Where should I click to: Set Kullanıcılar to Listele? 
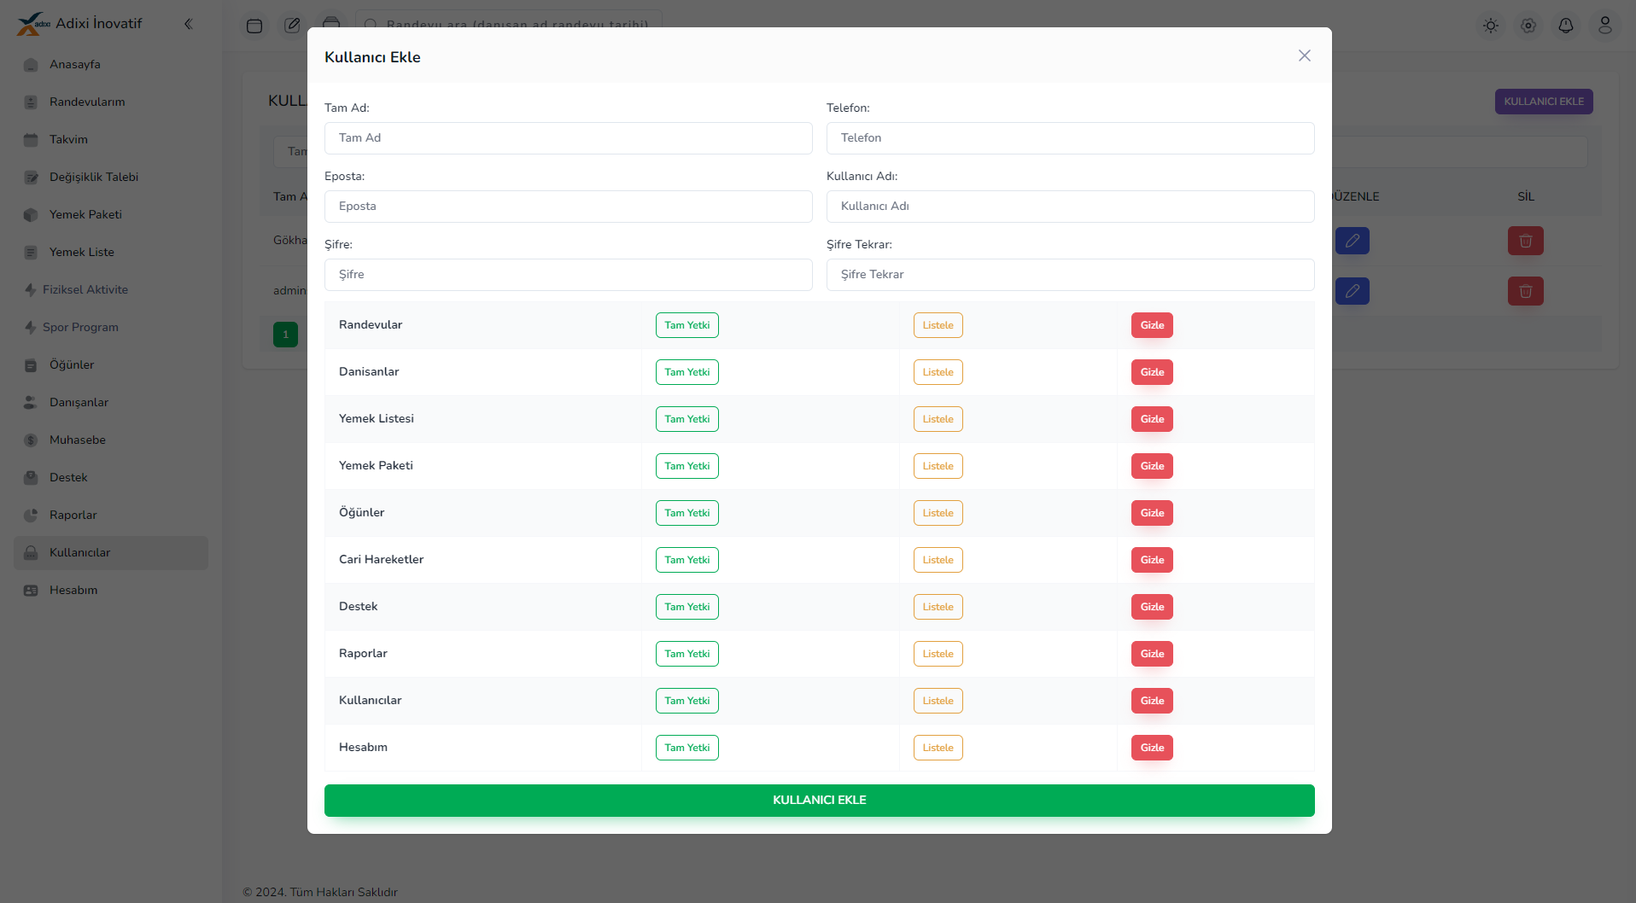[938, 701]
